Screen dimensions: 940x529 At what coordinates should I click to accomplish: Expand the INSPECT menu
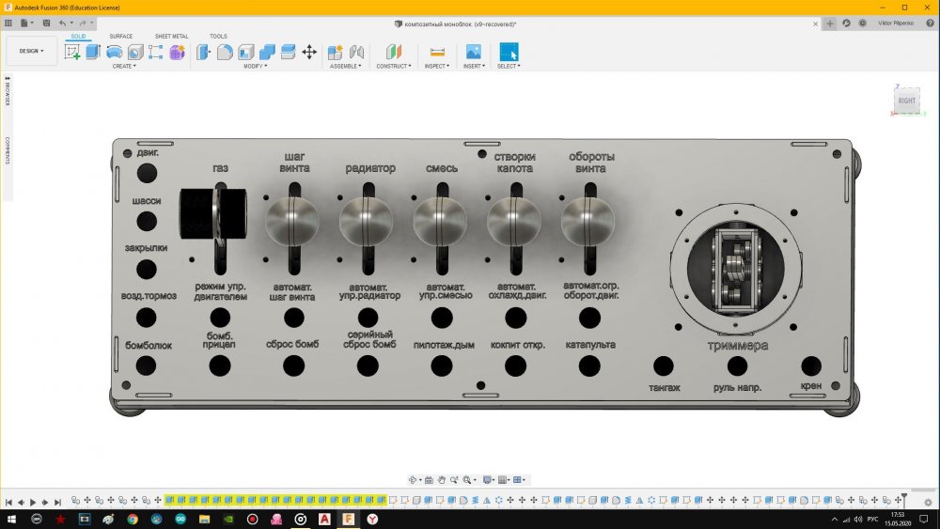[x=437, y=66]
